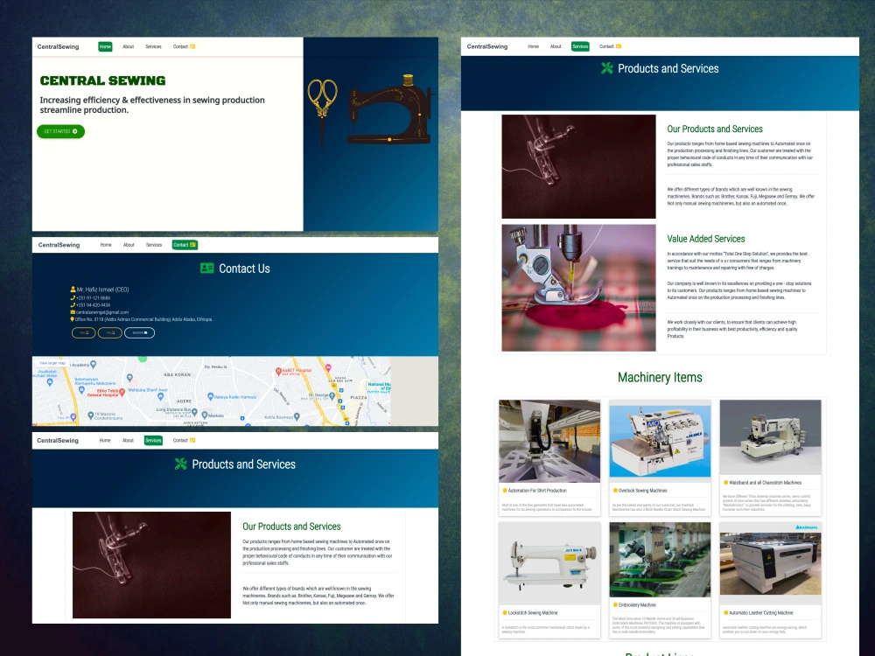The height and width of the screenshot is (656, 875).
Task: Open Contact in the top-left home page navbar
Action: (184, 47)
